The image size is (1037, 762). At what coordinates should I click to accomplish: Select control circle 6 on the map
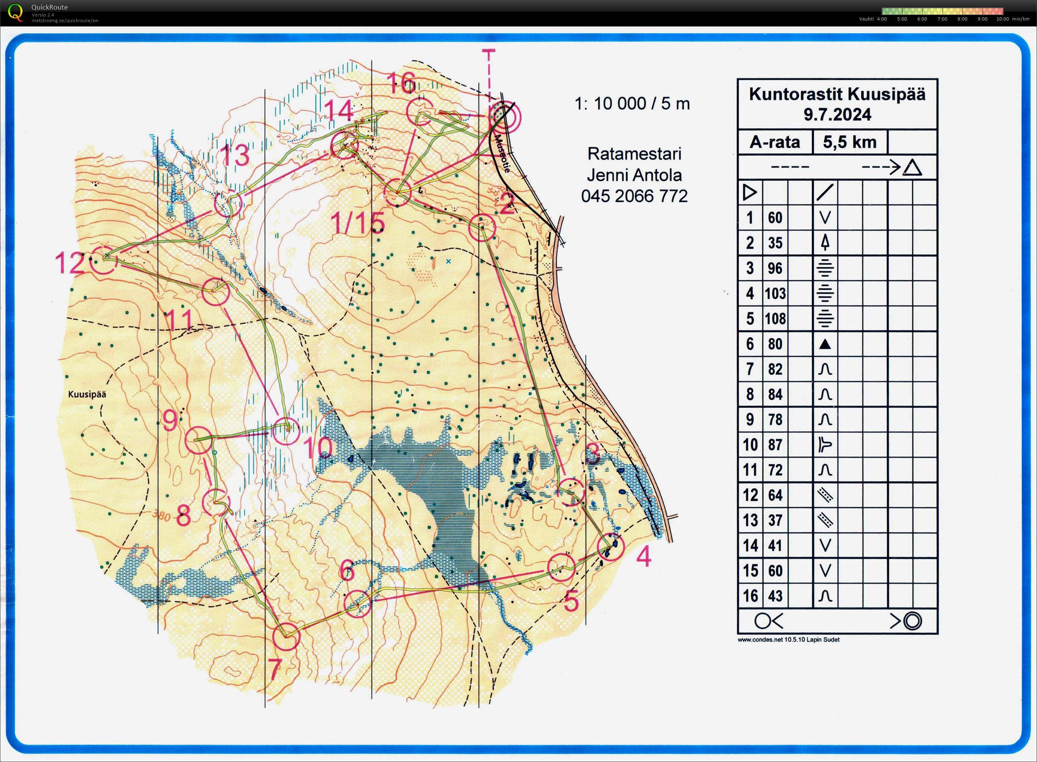click(x=358, y=604)
